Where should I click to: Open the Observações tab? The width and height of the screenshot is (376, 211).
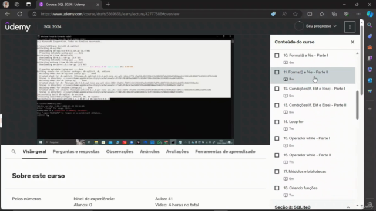point(120,152)
